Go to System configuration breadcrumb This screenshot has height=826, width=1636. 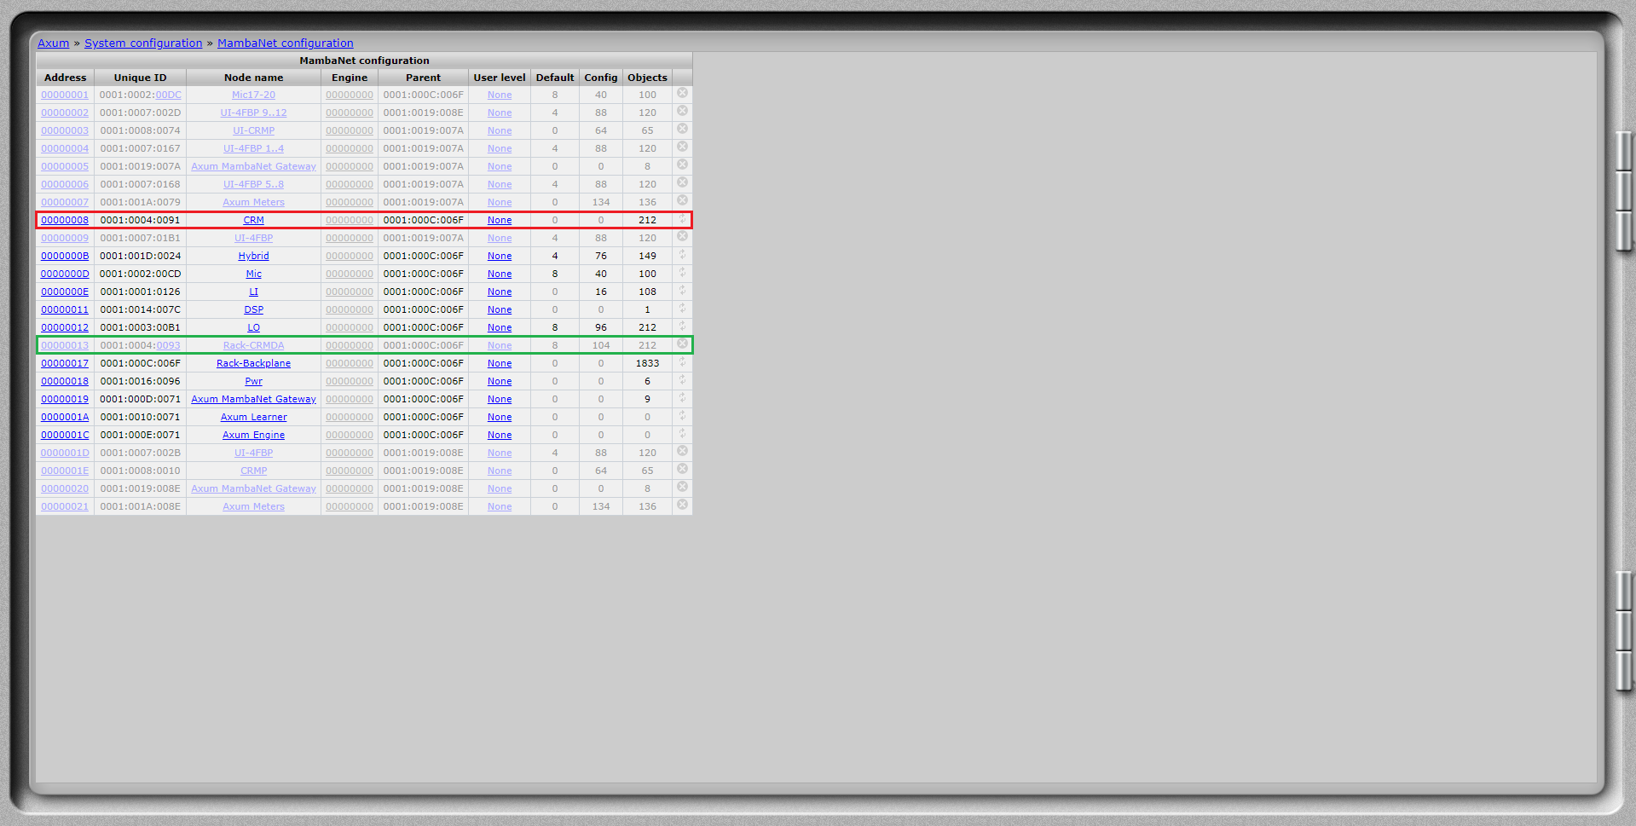click(143, 43)
